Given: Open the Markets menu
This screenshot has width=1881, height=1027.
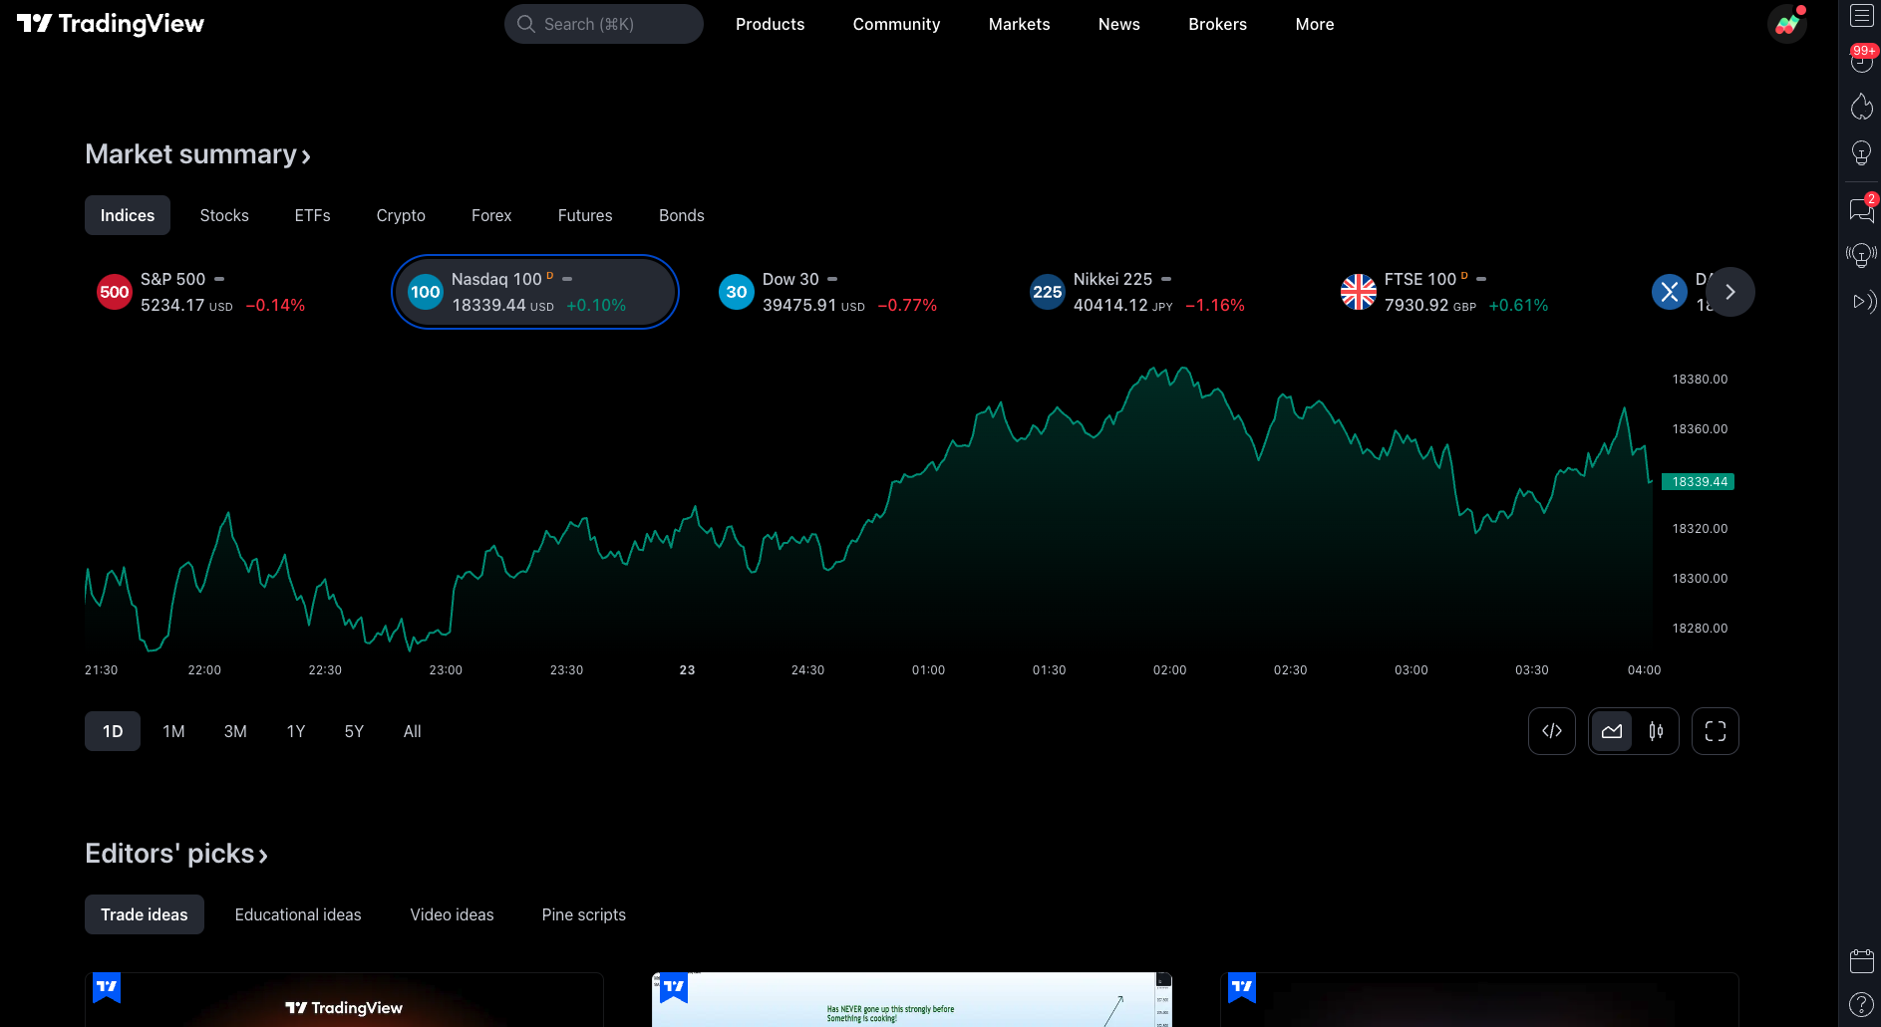Looking at the screenshot, I should click(x=1019, y=24).
